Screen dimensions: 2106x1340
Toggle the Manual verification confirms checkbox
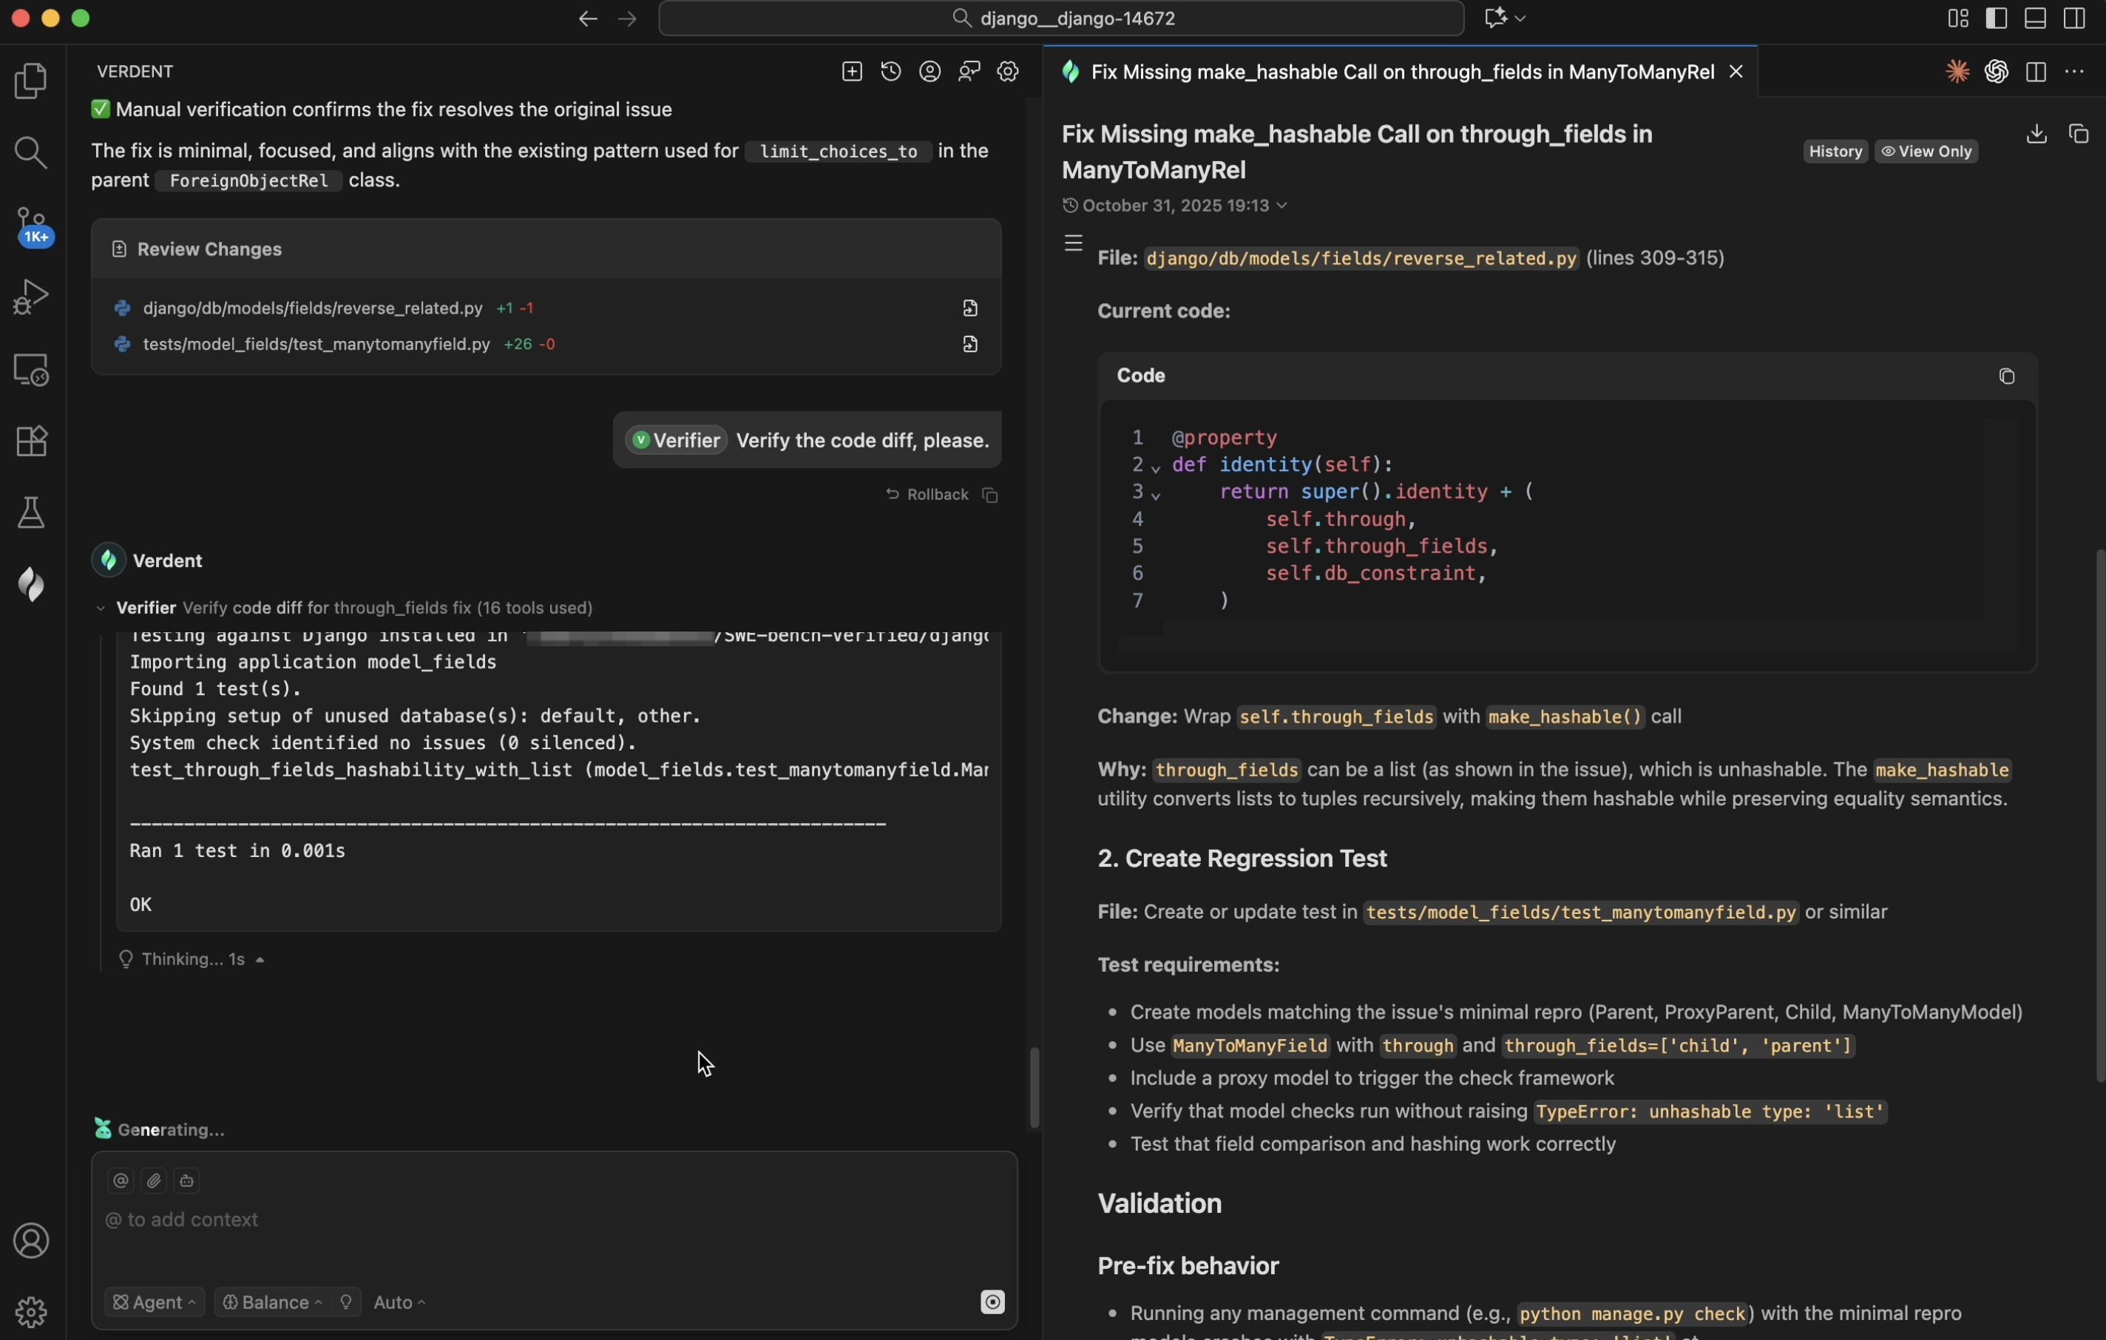[x=100, y=109]
